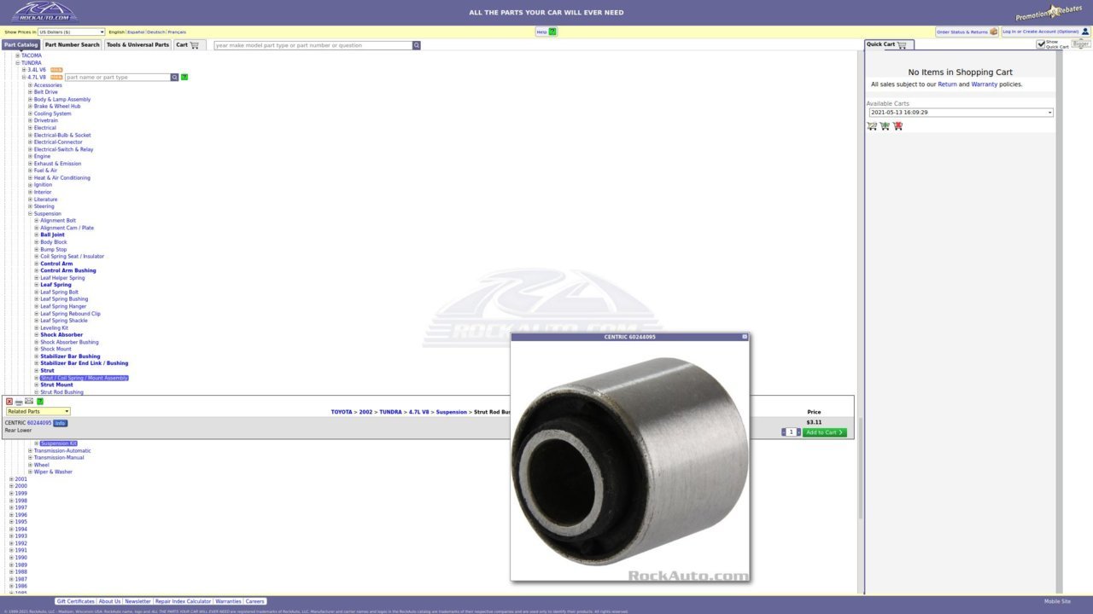Click the bushing product image in popup
Image resolution: width=1093 pixels, height=614 pixels.
click(630, 461)
